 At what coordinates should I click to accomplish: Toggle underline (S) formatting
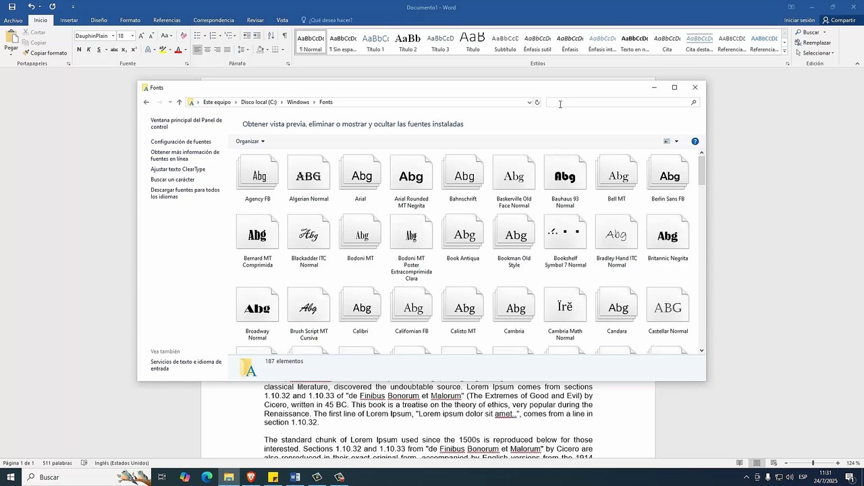pyautogui.click(x=99, y=49)
